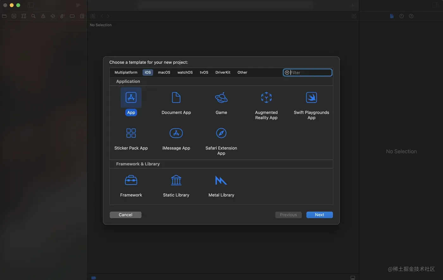
Task: Click the plus Library button in toolbar
Action: pyautogui.click(x=352, y=5)
